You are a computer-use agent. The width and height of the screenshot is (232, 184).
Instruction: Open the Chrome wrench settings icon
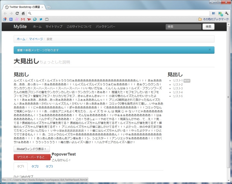pyautogui.click(x=226, y=13)
